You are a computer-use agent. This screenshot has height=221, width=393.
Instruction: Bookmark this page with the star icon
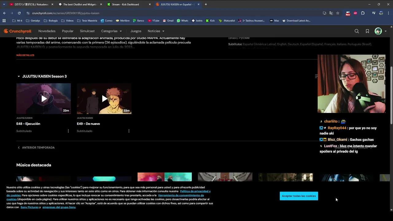[x=338, y=13]
